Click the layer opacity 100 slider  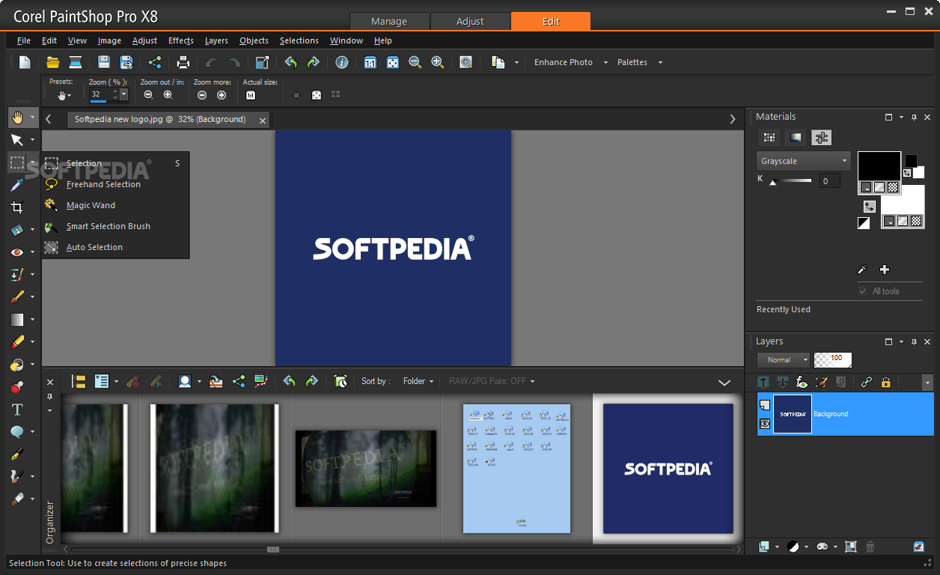[833, 360]
